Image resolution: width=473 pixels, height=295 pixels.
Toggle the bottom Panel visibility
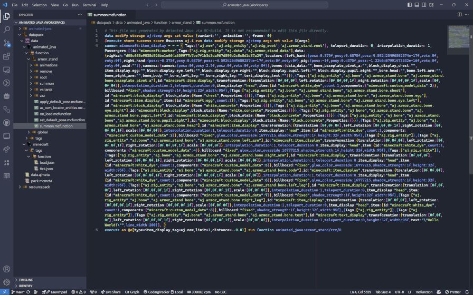coord(417,5)
